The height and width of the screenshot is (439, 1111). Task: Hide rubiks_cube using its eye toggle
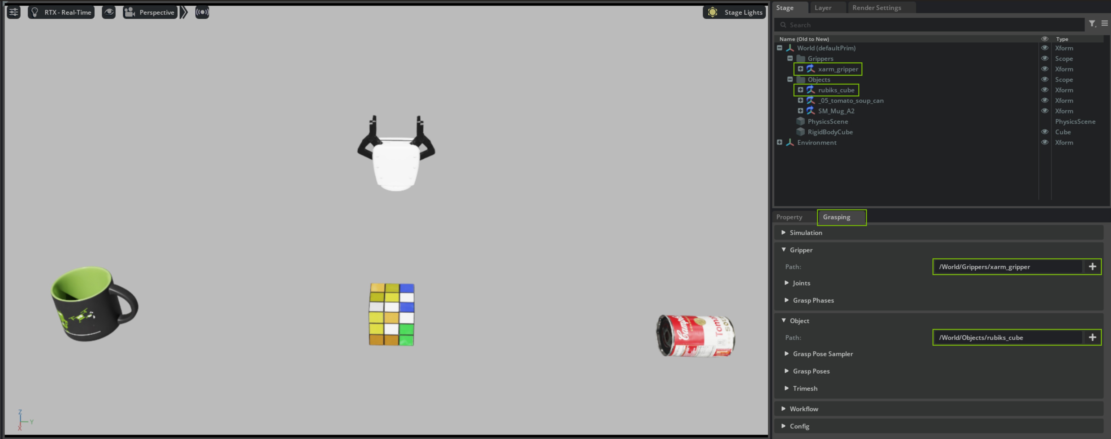[1045, 90]
